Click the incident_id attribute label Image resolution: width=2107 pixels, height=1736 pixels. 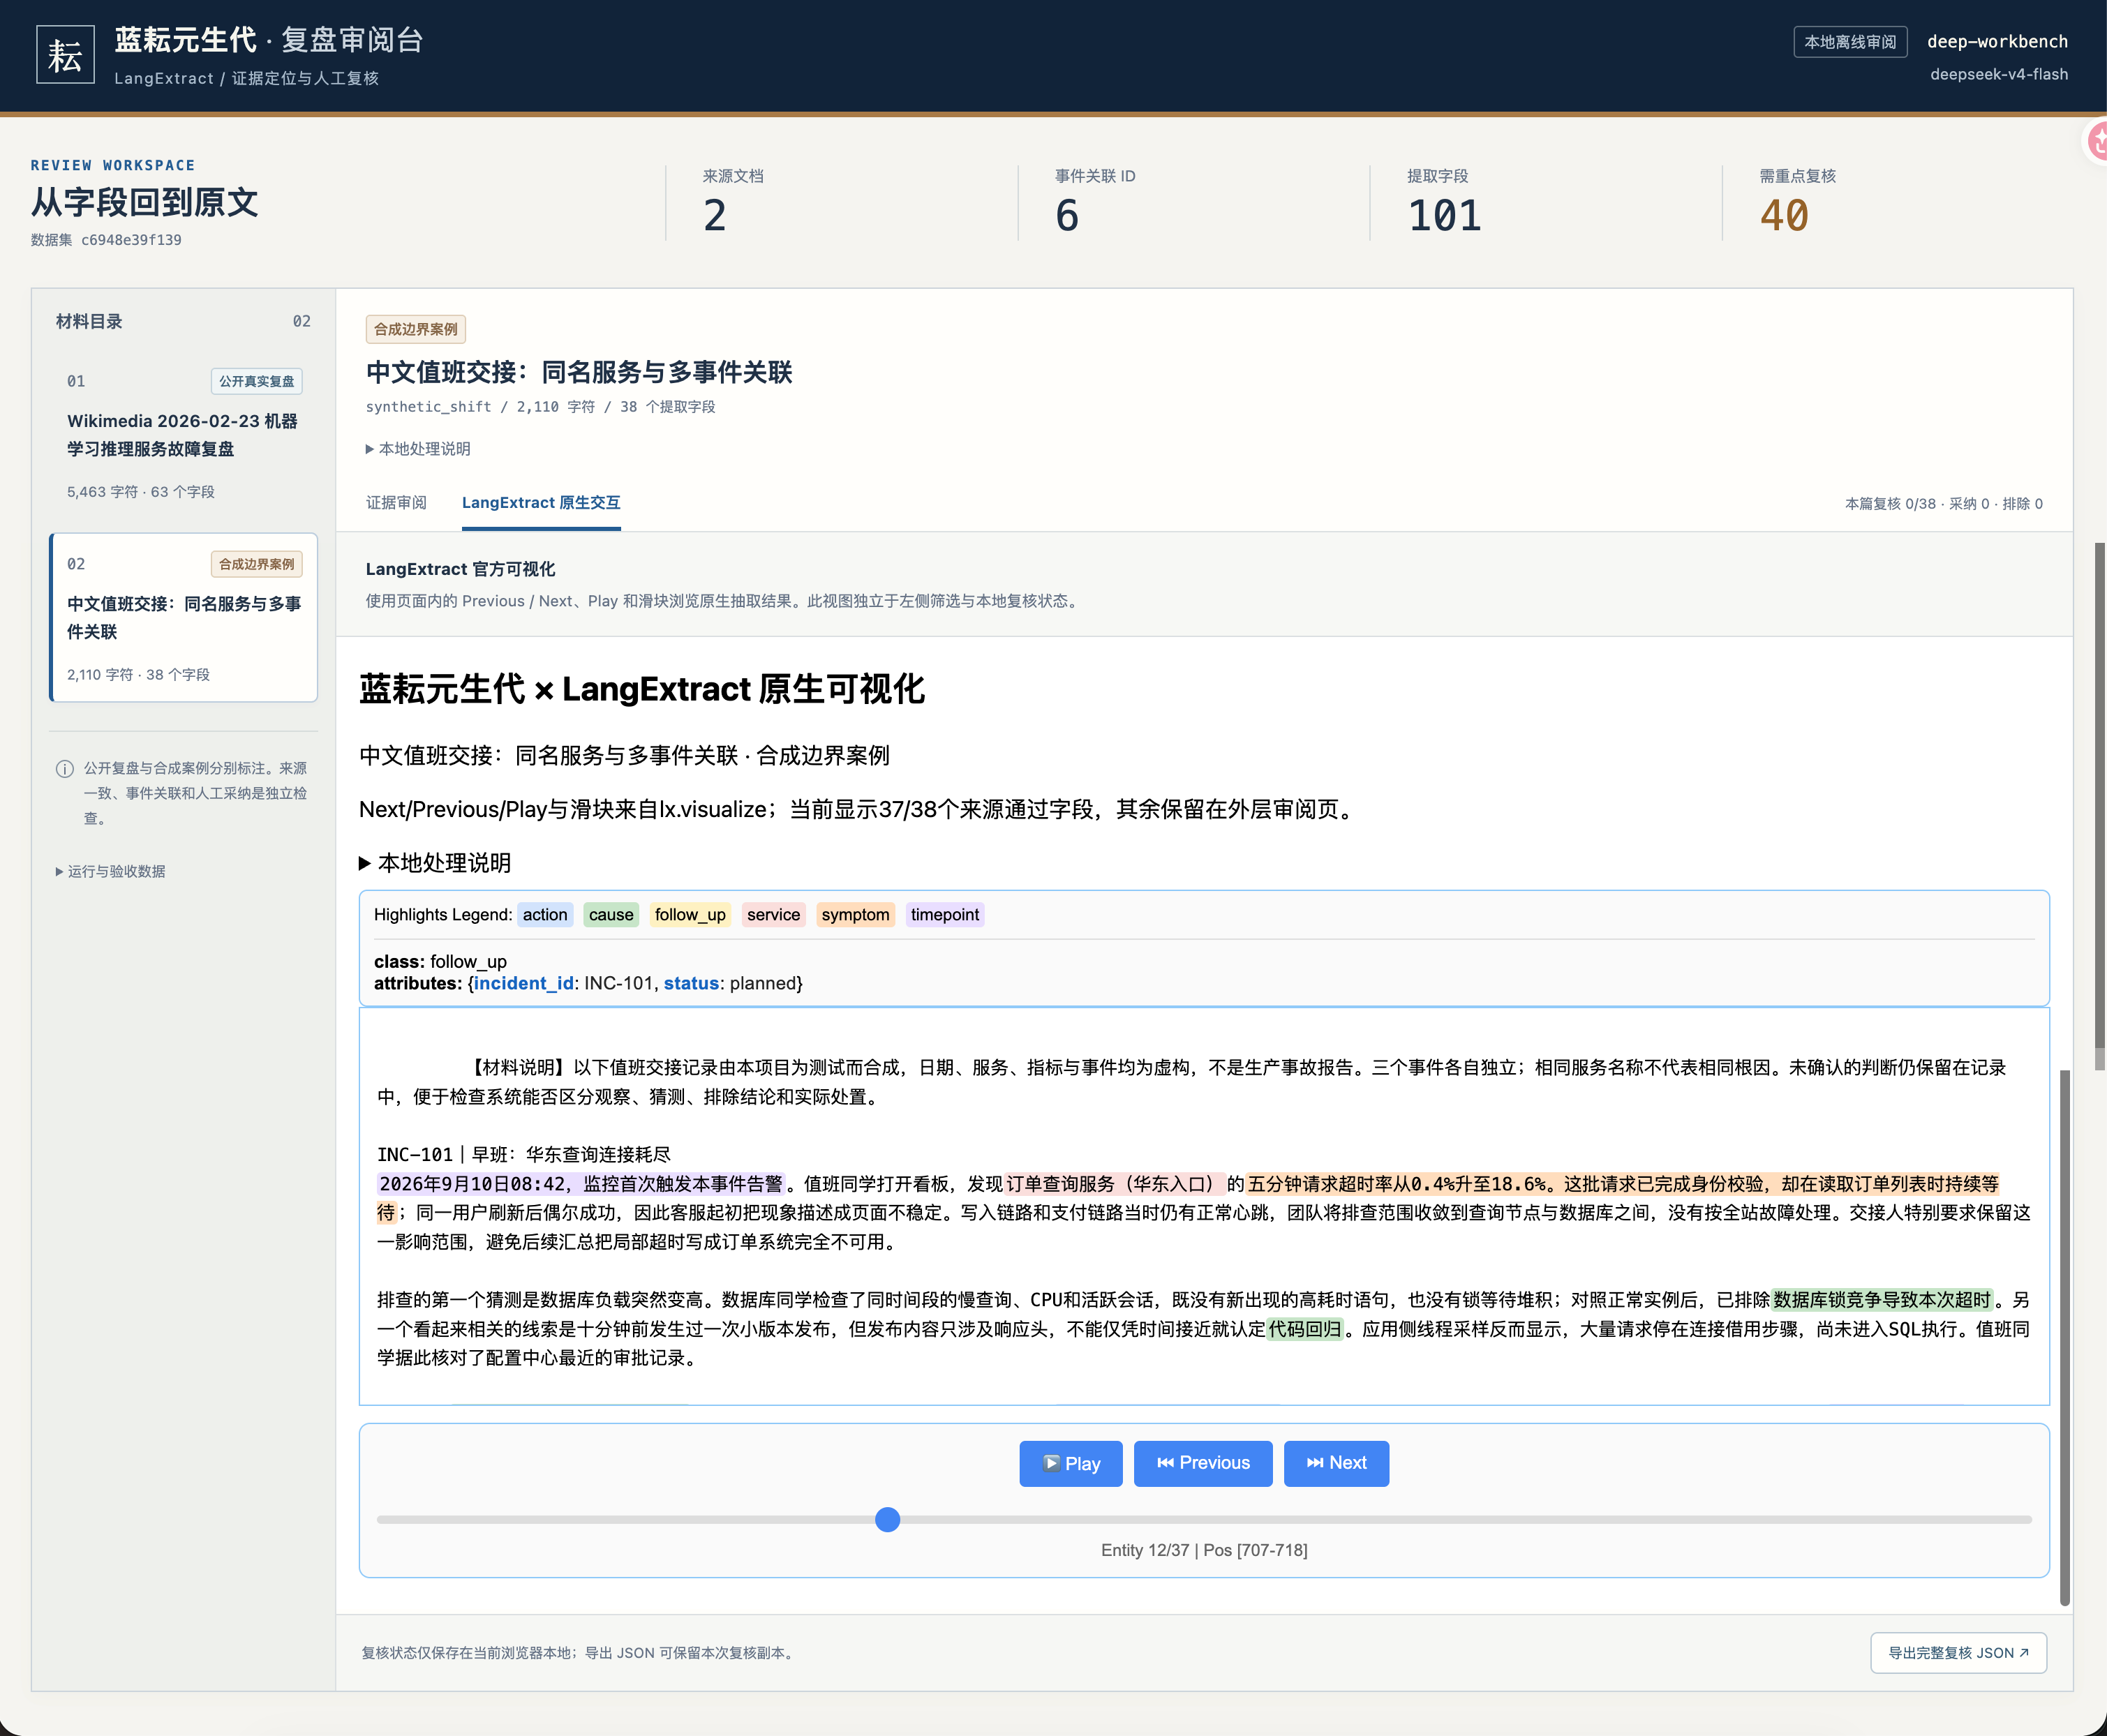point(523,984)
